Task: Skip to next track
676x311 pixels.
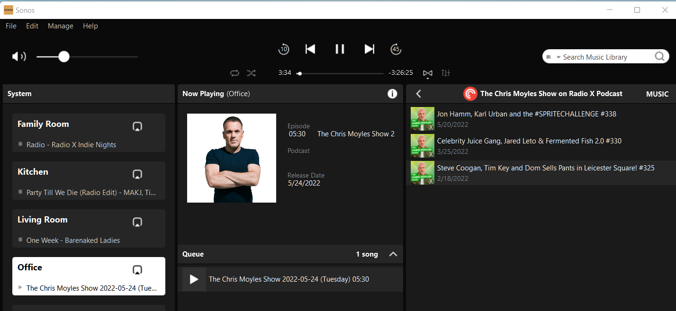Action: pyautogui.click(x=370, y=49)
